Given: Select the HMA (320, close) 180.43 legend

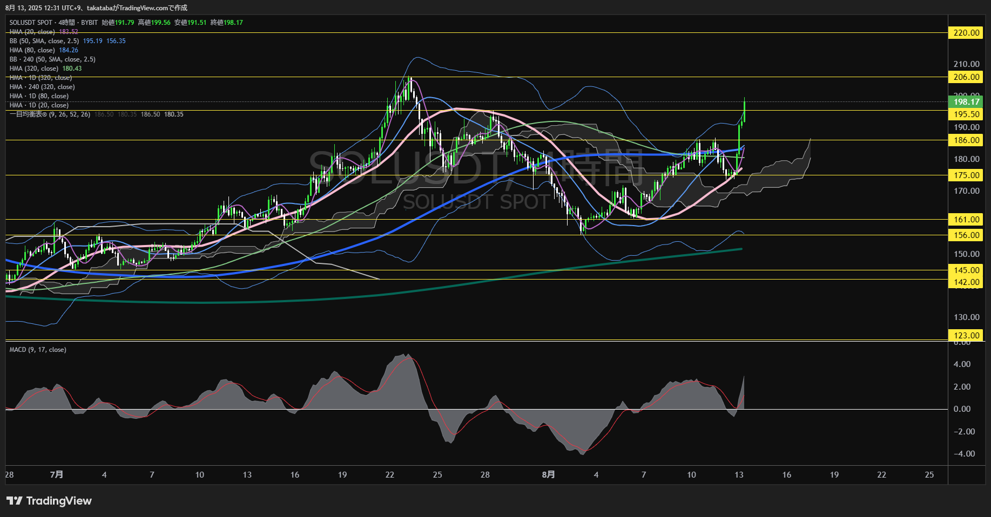Looking at the screenshot, I should point(45,69).
